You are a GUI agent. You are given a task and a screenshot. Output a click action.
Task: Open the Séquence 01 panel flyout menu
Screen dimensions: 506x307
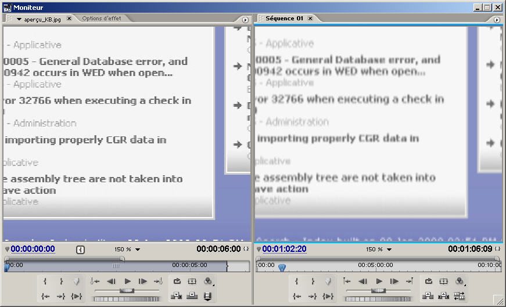pyautogui.click(x=497, y=20)
